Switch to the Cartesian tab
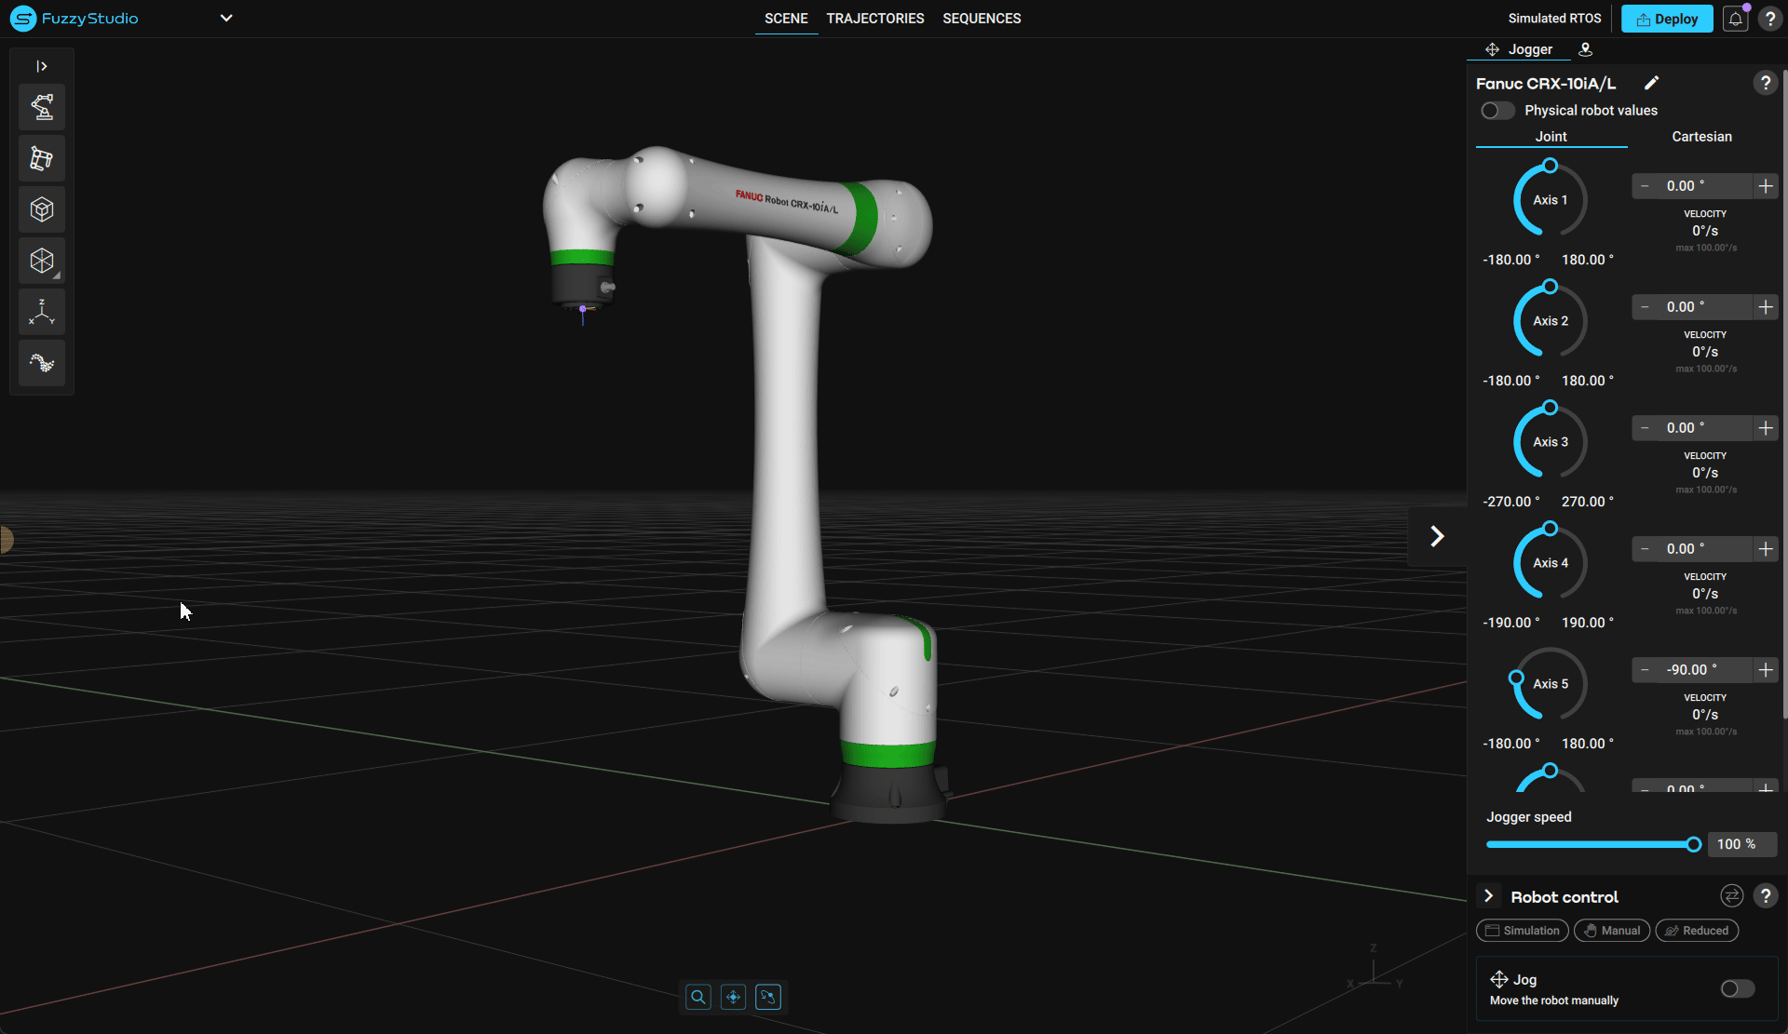Screen dimensions: 1788x1034 tap(1701, 137)
